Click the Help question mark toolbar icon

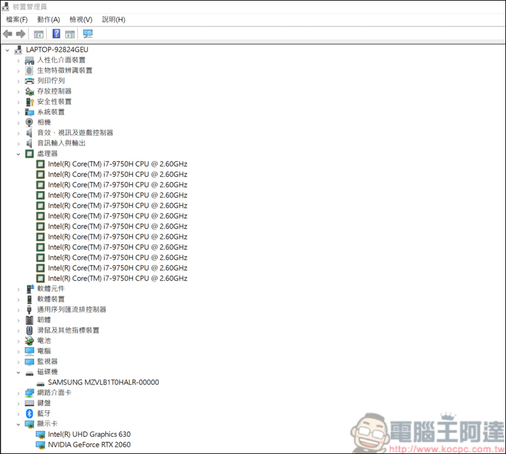pos(56,34)
